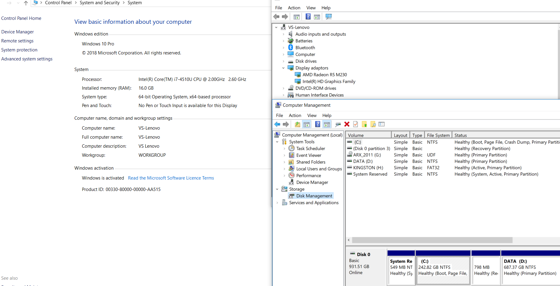Image resolution: width=560 pixels, height=286 pixels.
Task: Select KINGSTON (H:) volume row
Action: pos(368,168)
